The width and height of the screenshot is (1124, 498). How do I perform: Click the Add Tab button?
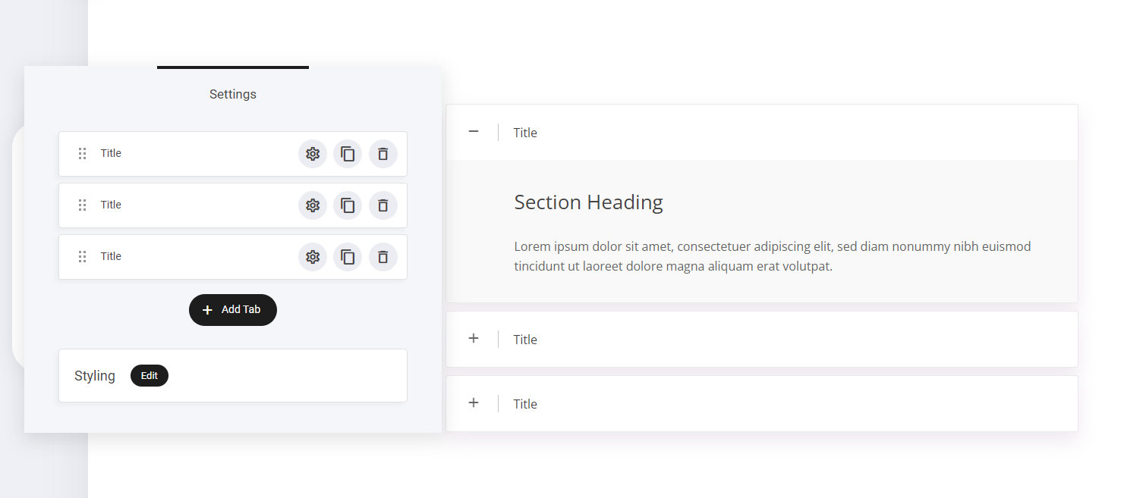click(x=233, y=310)
